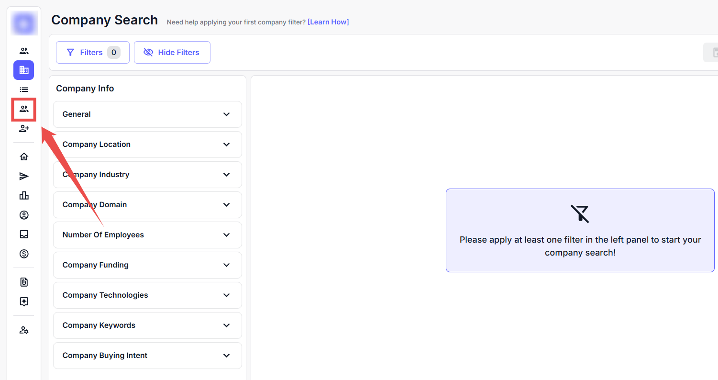Open the Learn How help link

[328, 22]
